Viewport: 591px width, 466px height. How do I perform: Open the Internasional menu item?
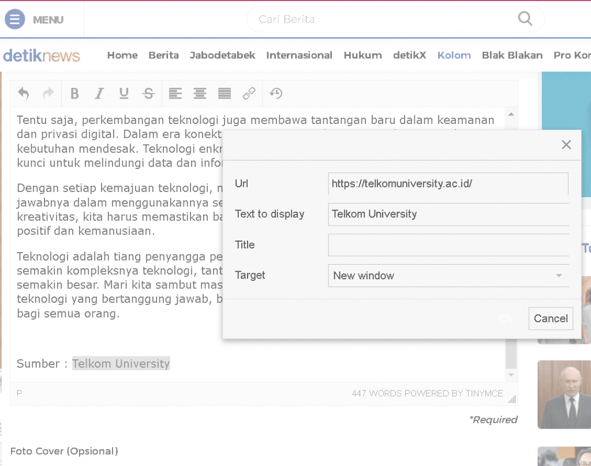299,55
